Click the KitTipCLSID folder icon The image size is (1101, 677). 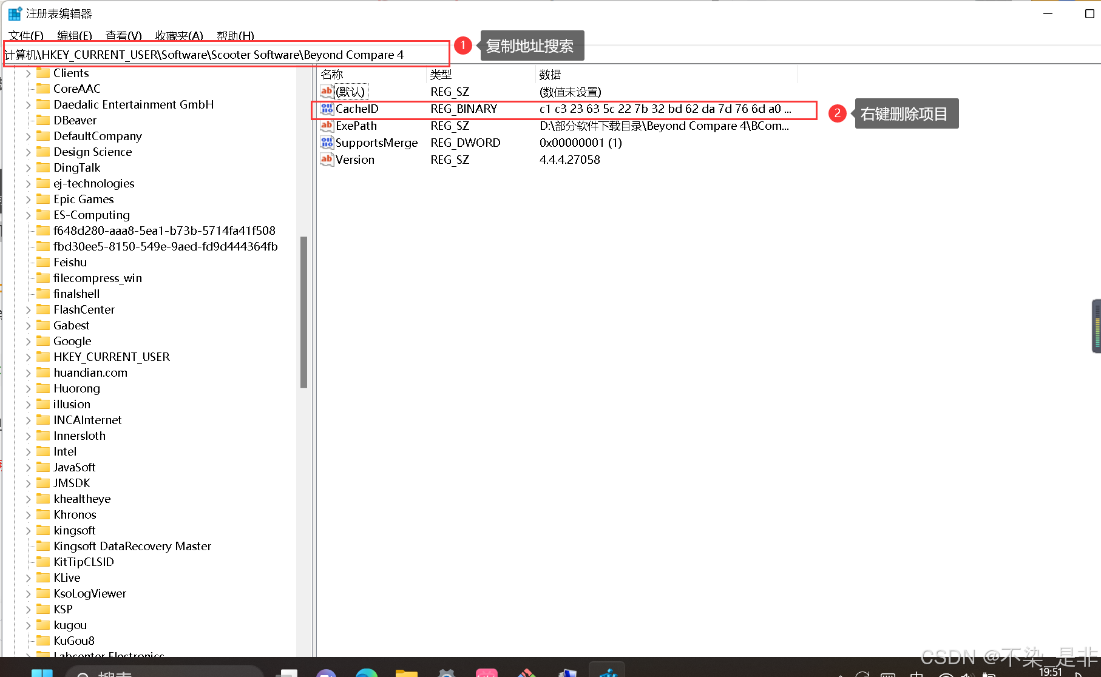coord(43,562)
